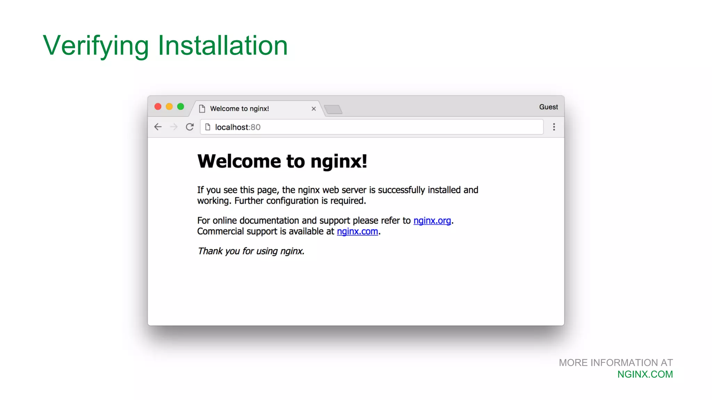Open the nginx.com commercial support link

[x=357, y=231]
